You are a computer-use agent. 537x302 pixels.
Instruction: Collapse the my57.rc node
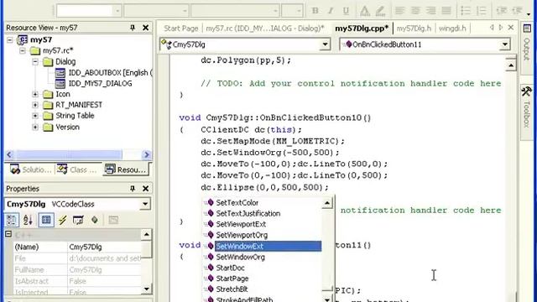tap(23, 50)
